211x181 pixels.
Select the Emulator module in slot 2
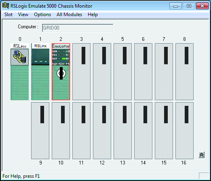61,72
